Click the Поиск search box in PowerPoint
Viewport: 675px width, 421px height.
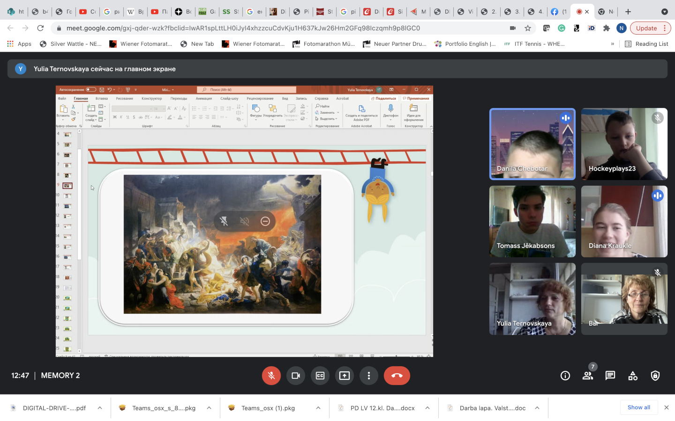click(x=247, y=89)
